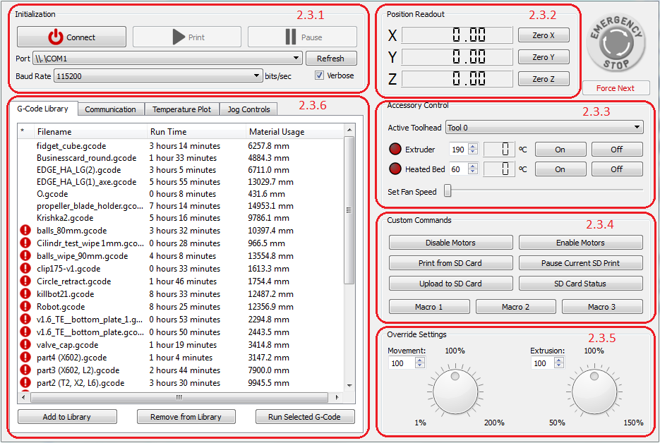Click the Run Selected G-Code button
This screenshot has height=443, width=660.
tap(304, 417)
